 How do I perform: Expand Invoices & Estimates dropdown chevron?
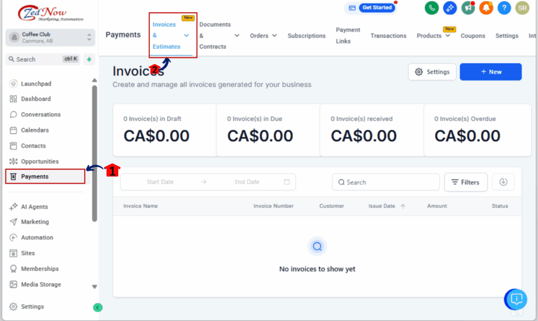click(187, 35)
